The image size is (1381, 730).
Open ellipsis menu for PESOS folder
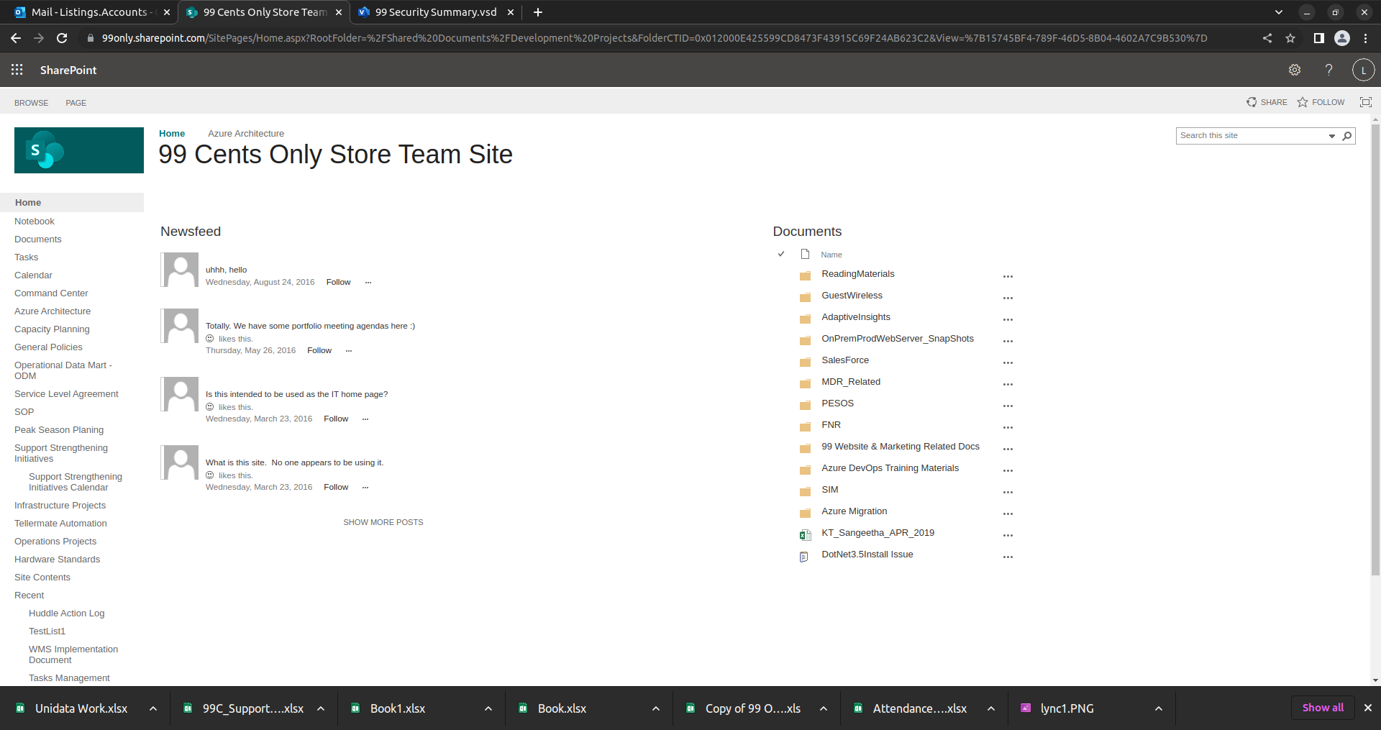(1008, 406)
